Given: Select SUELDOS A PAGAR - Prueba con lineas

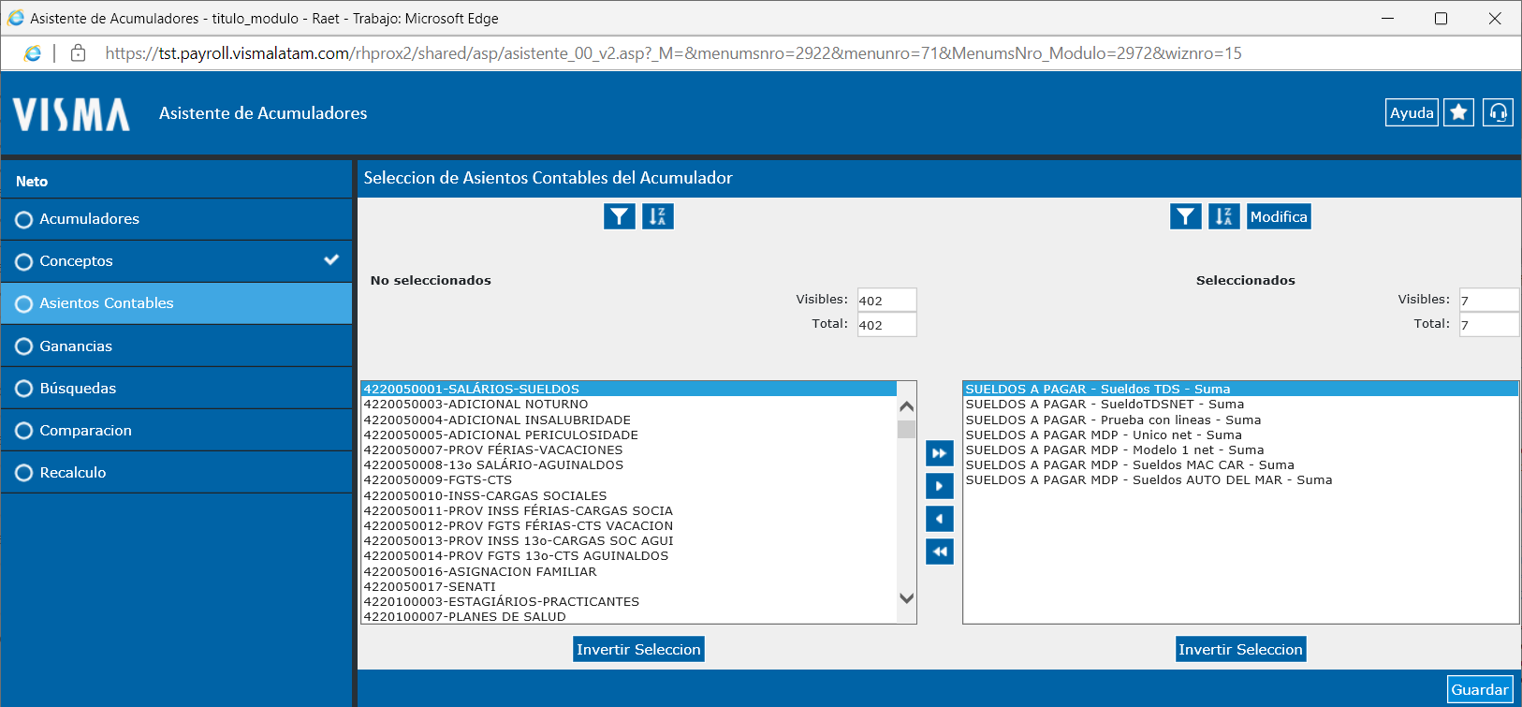Looking at the screenshot, I should (x=1240, y=420).
